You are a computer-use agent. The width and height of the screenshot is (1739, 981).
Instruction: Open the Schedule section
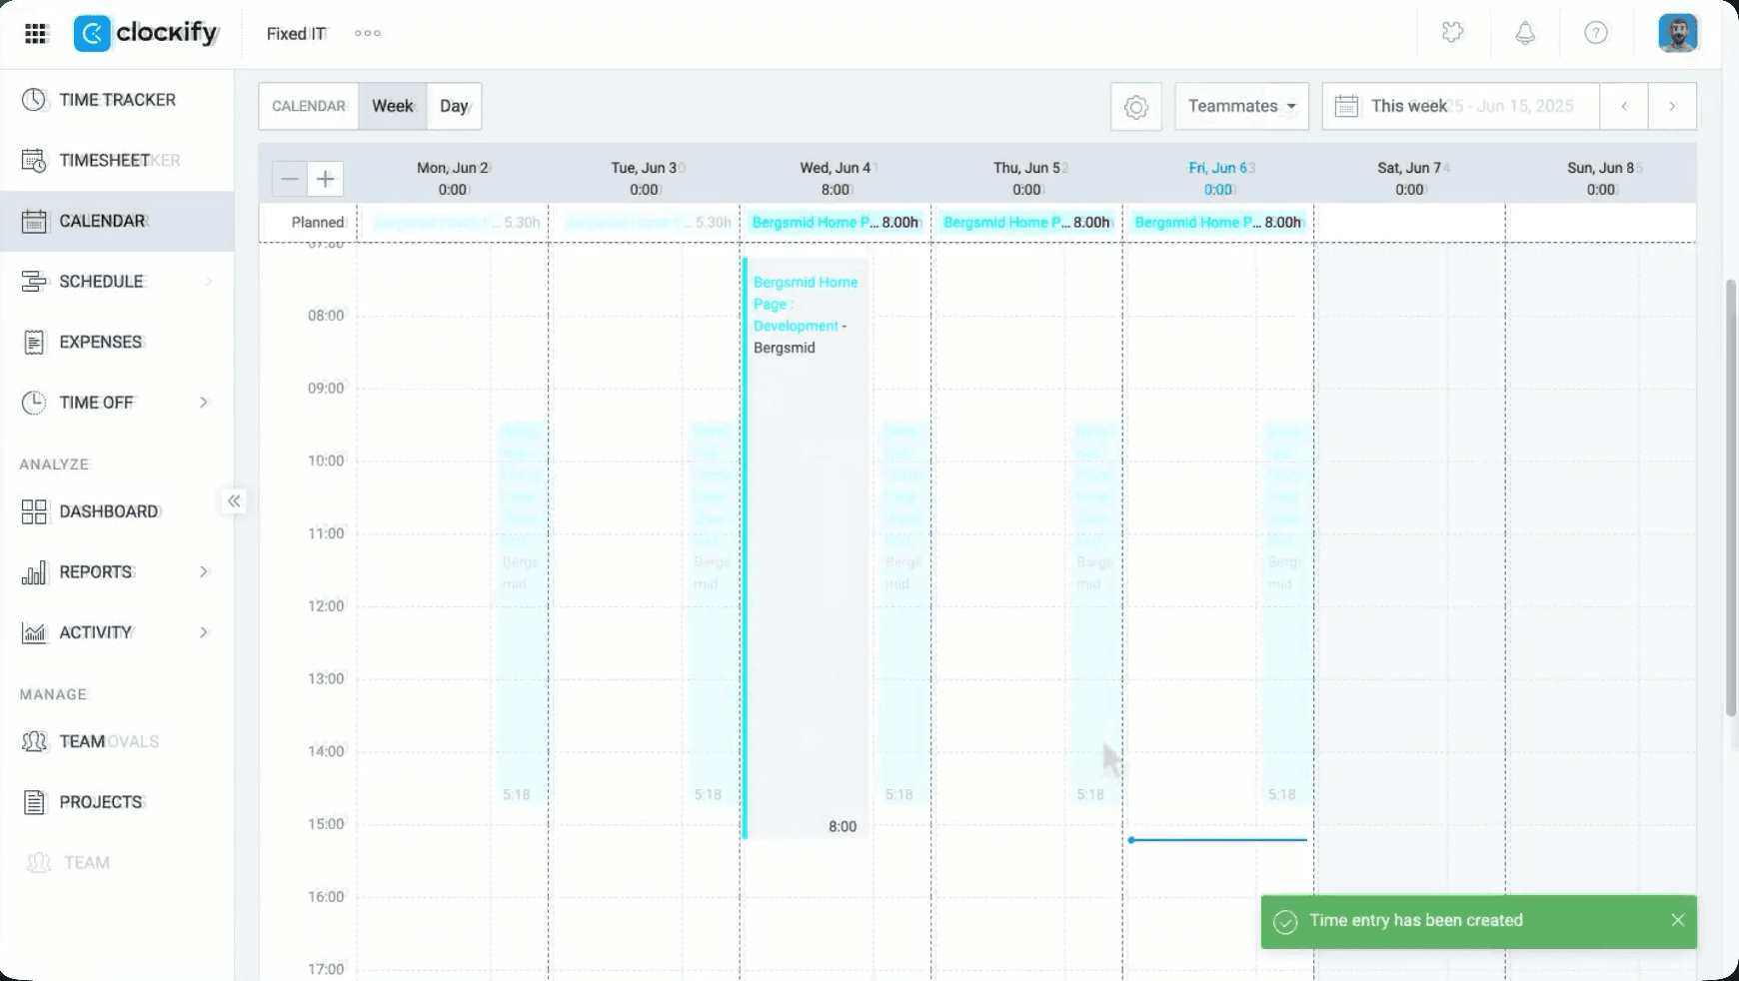[x=117, y=282]
